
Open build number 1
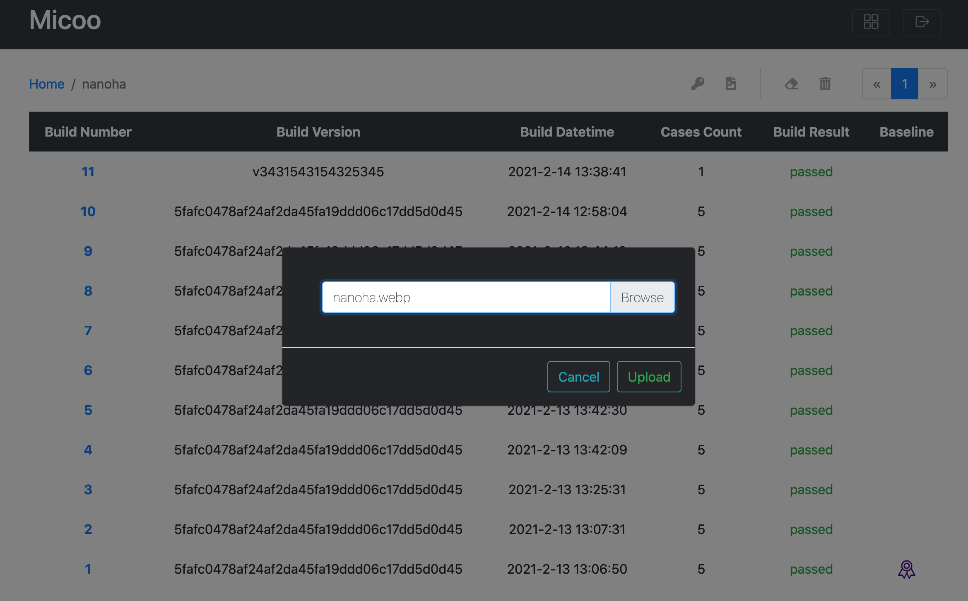tap(88, 569)
